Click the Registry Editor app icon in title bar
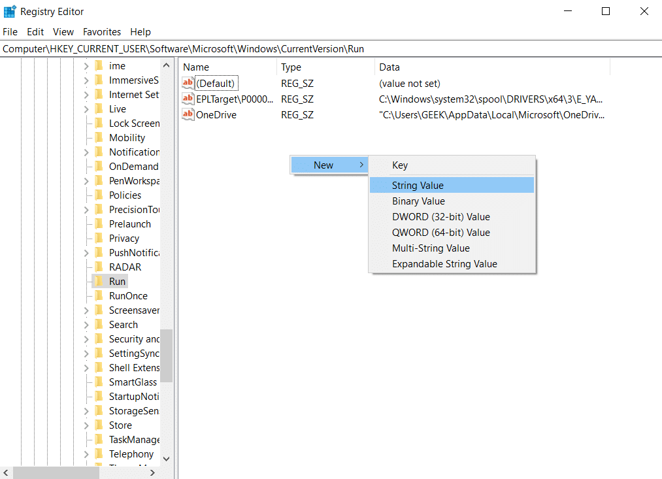 tap(10, 11)
